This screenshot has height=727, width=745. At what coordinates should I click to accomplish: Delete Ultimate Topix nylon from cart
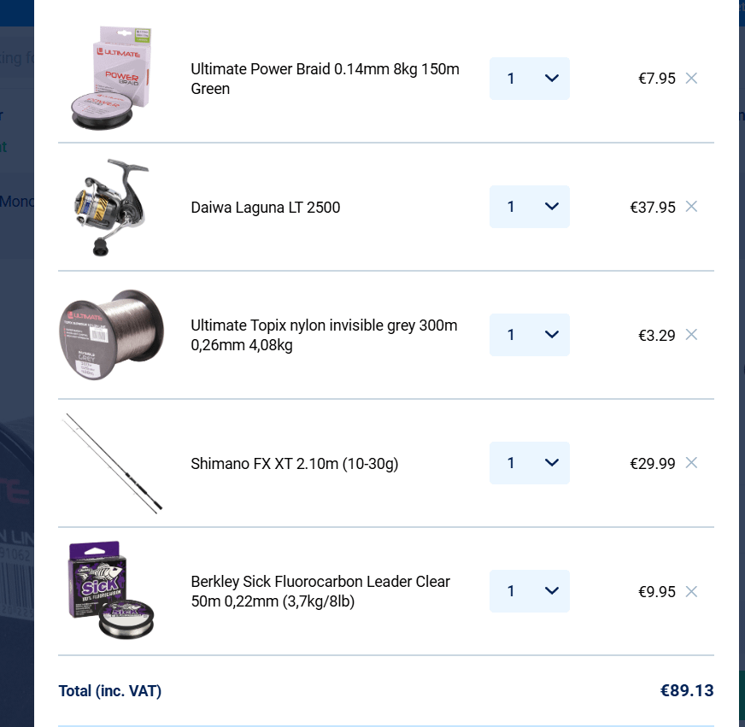pos(691,335)
